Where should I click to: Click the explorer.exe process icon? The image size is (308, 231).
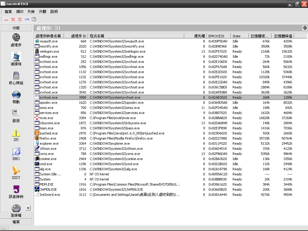click(37, 143)
